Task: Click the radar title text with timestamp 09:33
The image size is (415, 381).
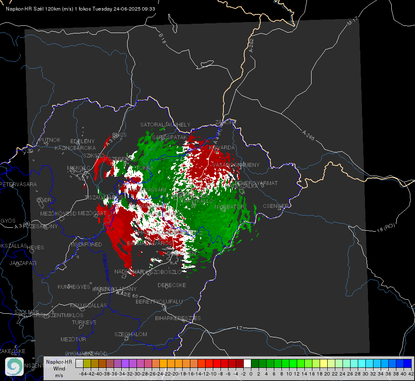Action: 81,9
